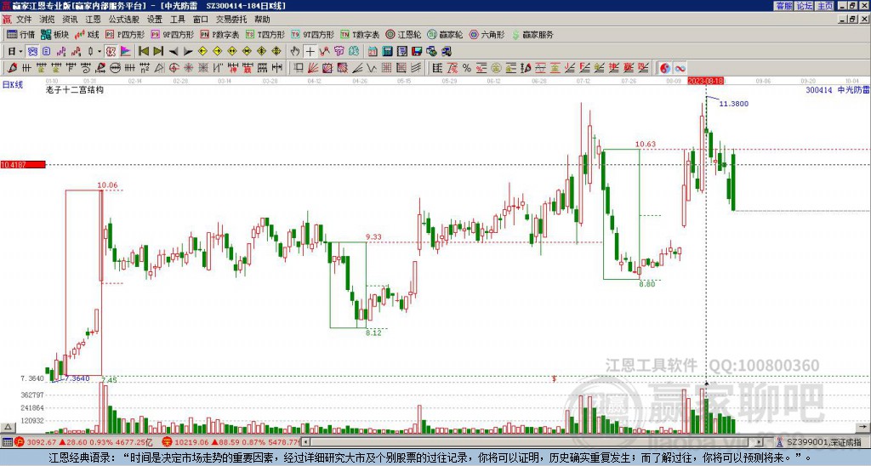Viewport: 871px width, 466px height.
Task: Click the 300414 中光防雷 stock label
Action: (838, 89)
